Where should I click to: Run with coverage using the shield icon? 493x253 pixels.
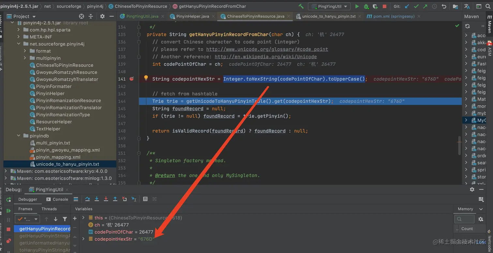375,7
